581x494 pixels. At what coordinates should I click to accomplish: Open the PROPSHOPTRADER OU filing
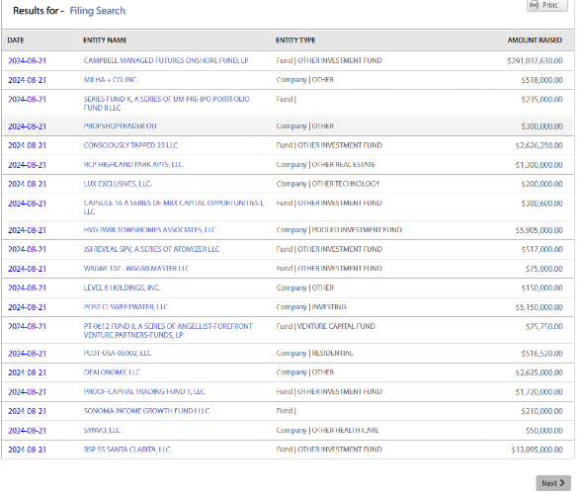[x=121, y=126]
